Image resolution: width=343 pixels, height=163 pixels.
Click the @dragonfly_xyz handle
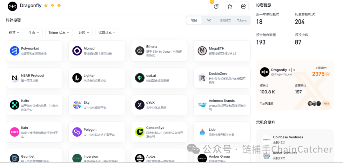[282, 74]
